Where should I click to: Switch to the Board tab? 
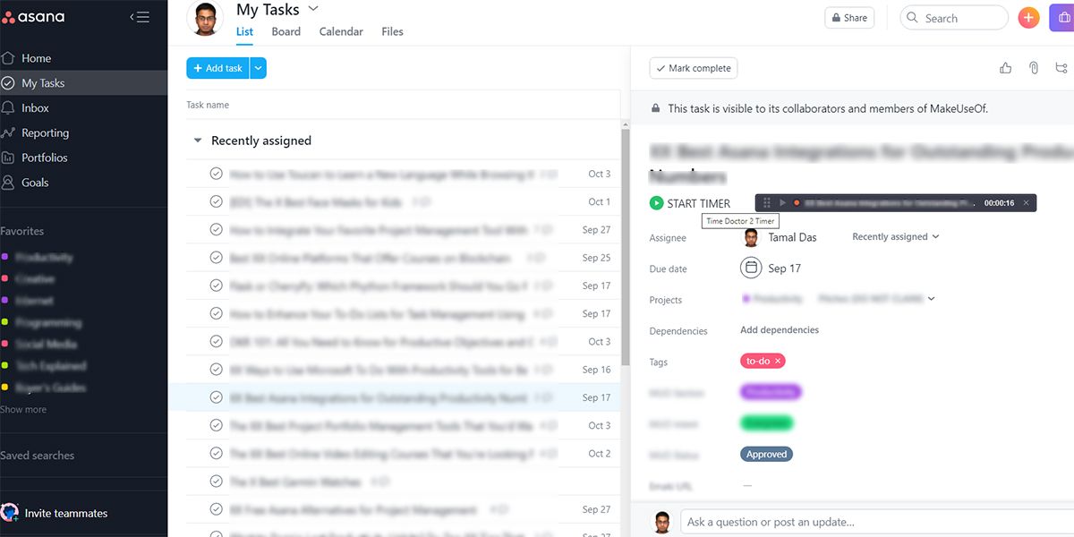[286, 31]
